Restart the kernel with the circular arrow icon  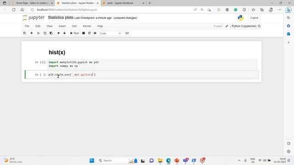pyautogui.click(x=89, y=33)
